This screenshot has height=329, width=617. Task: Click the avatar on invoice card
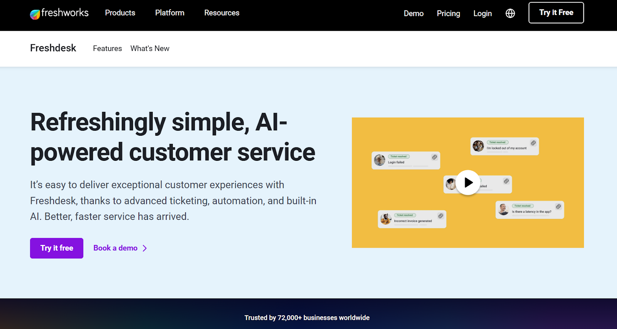(x=386, y=219)
